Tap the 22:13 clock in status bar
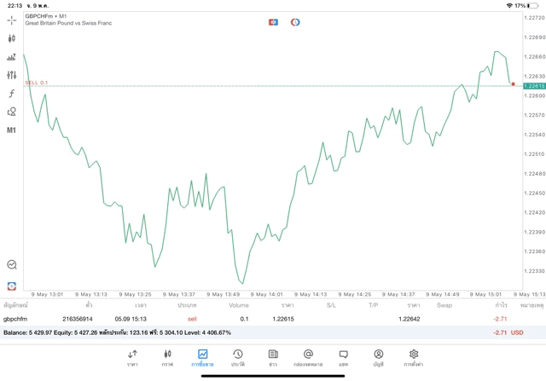This screenshot has width=546, height=381. pyautogui.click(x=15, y=6)
